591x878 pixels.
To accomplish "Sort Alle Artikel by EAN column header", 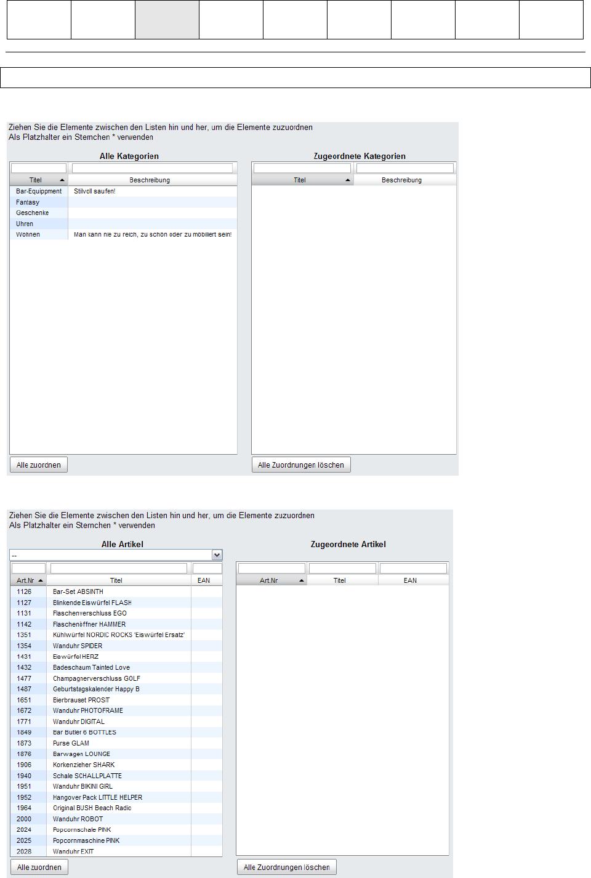I will tap(206, 580).
